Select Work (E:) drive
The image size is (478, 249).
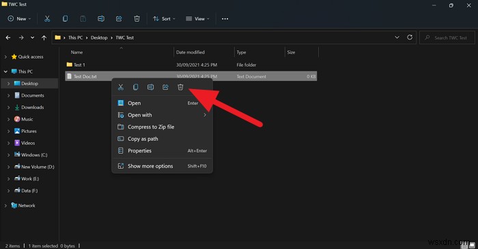click(x=30, y=179)
